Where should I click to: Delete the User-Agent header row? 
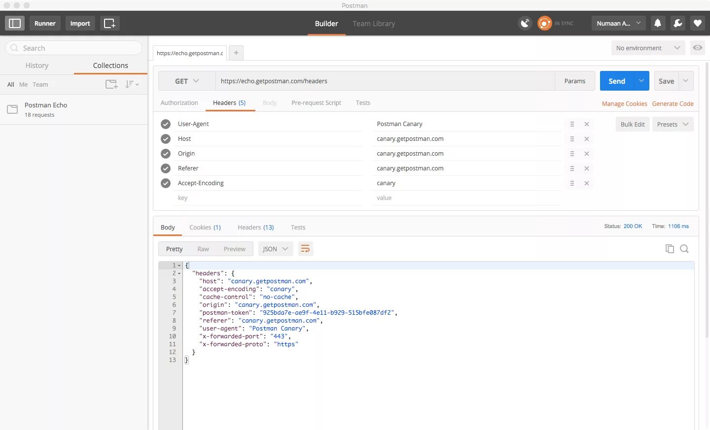[x=587, y=124]
